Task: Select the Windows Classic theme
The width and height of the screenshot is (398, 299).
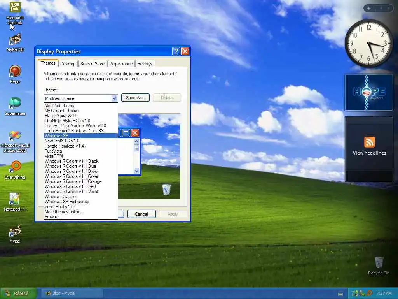Action: pos(81,197)
